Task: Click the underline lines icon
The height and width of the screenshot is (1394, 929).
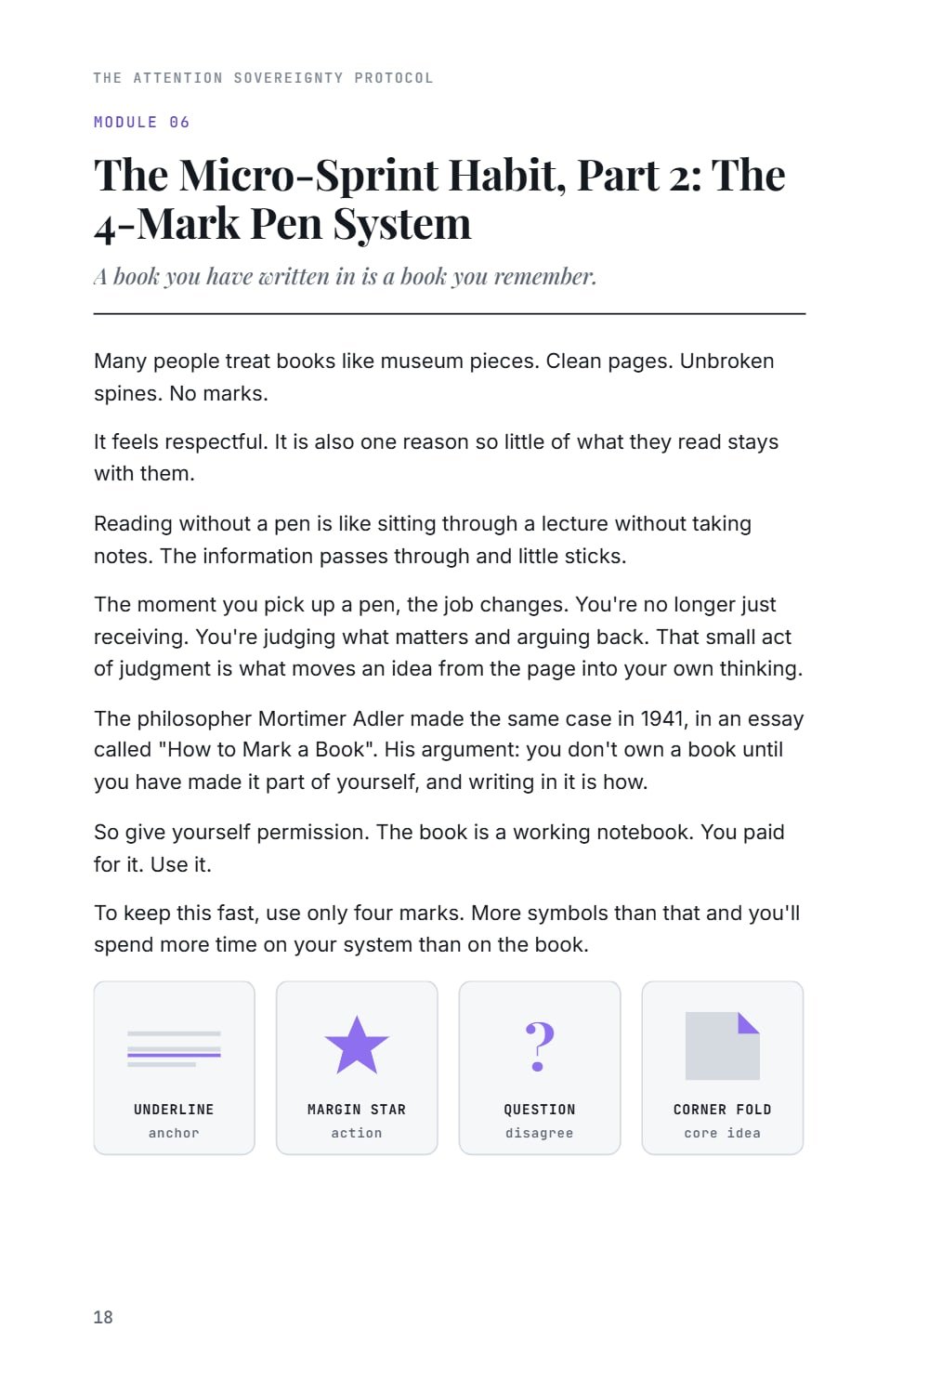Action: 174,1048
